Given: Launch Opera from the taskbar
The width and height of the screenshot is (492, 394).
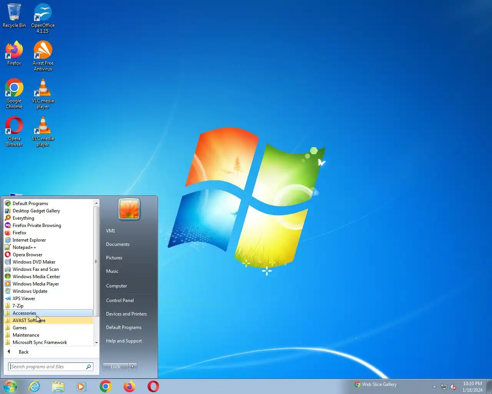Looking at the screenshot, I should coord(153,386).
